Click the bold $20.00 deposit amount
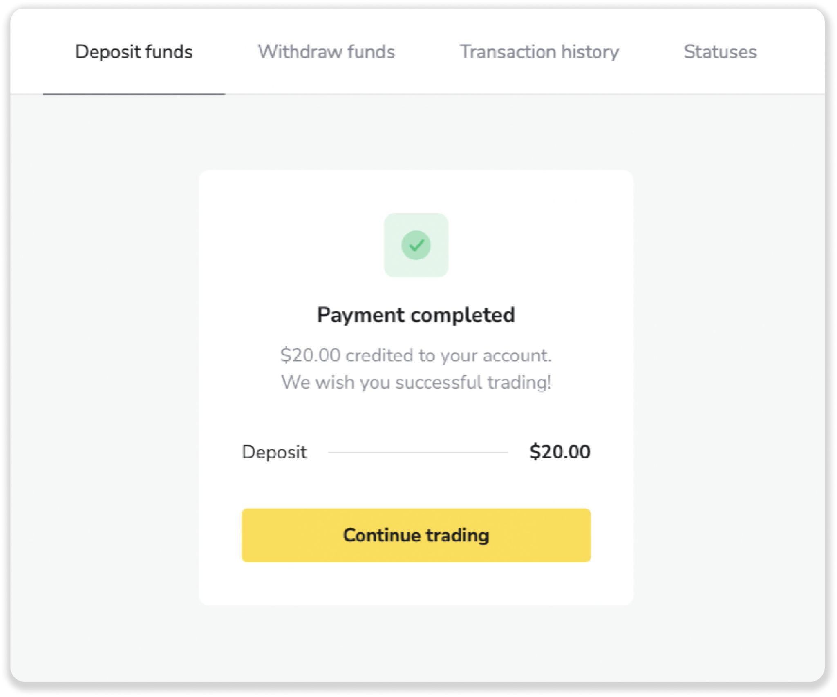Viewport: 837px width, 697px height. [559, 452]
